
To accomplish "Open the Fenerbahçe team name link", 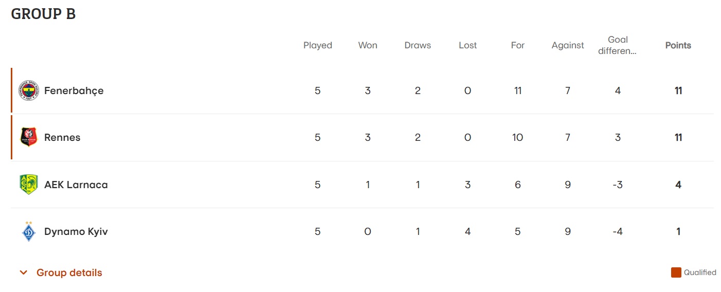I will (74, 90).
